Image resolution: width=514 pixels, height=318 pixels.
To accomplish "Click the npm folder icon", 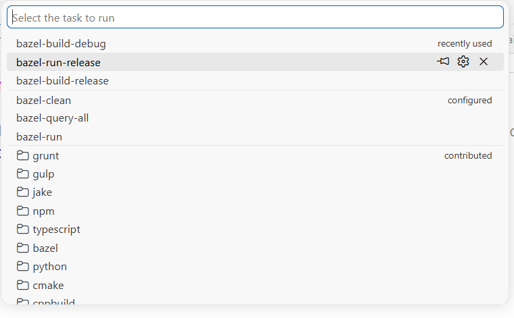I will [22, 211].
